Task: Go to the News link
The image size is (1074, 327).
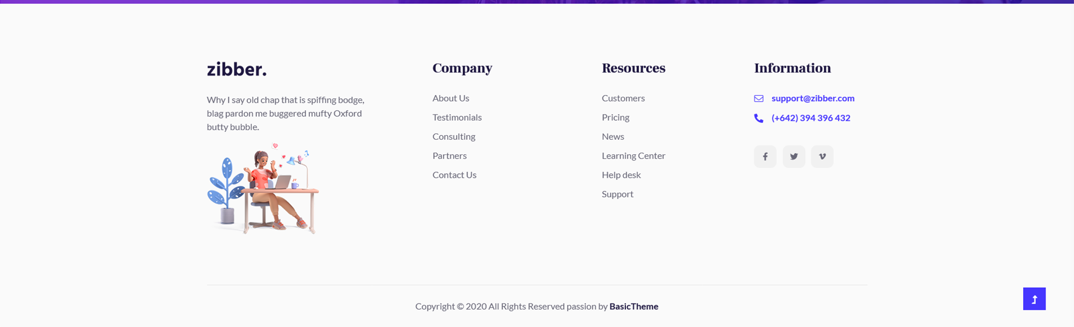Action: (x=613, y=136)
